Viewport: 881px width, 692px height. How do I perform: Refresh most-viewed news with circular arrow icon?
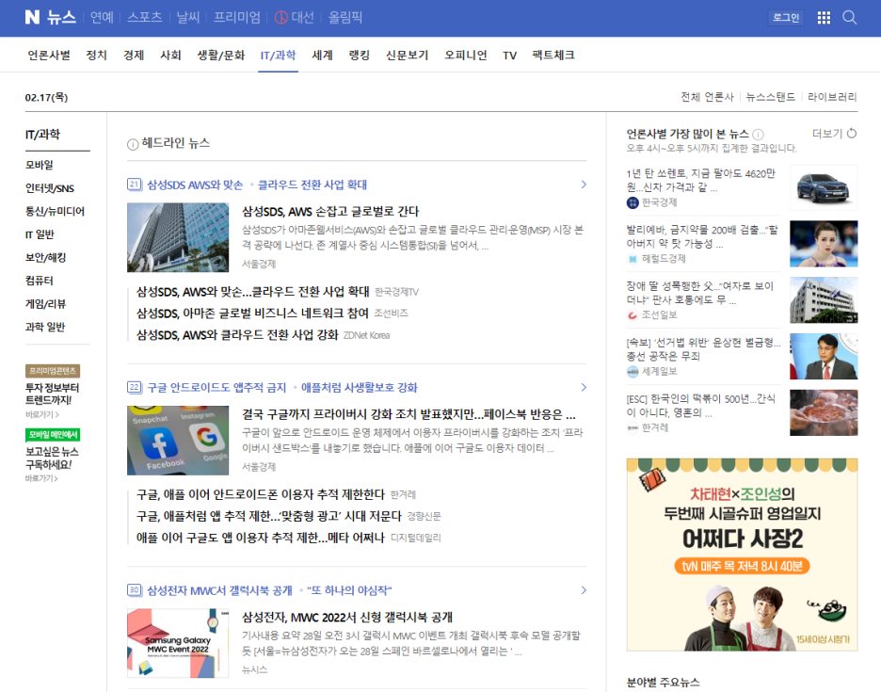pyautogui.click(x=852, y=134)
